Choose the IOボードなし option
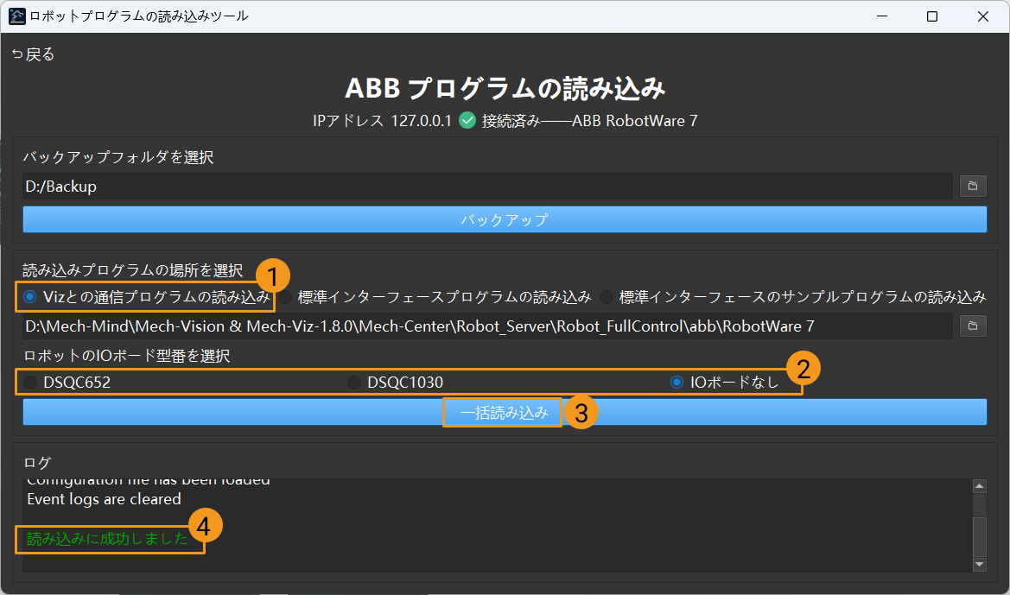The height and width of the screenshot is (595, 1010). coord(677,383)
